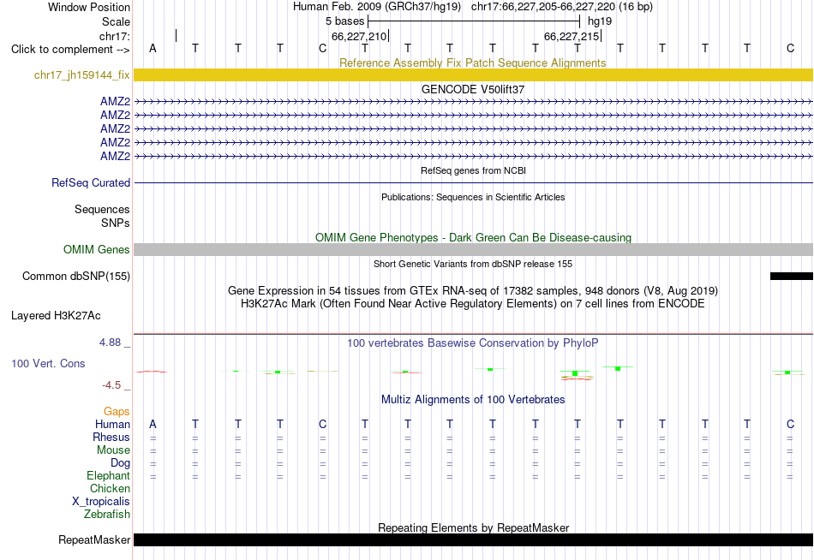The width and height of the screenshot is (814, 560).
Task: Select the Human alignment row label
Action: (x=112, y=425)
